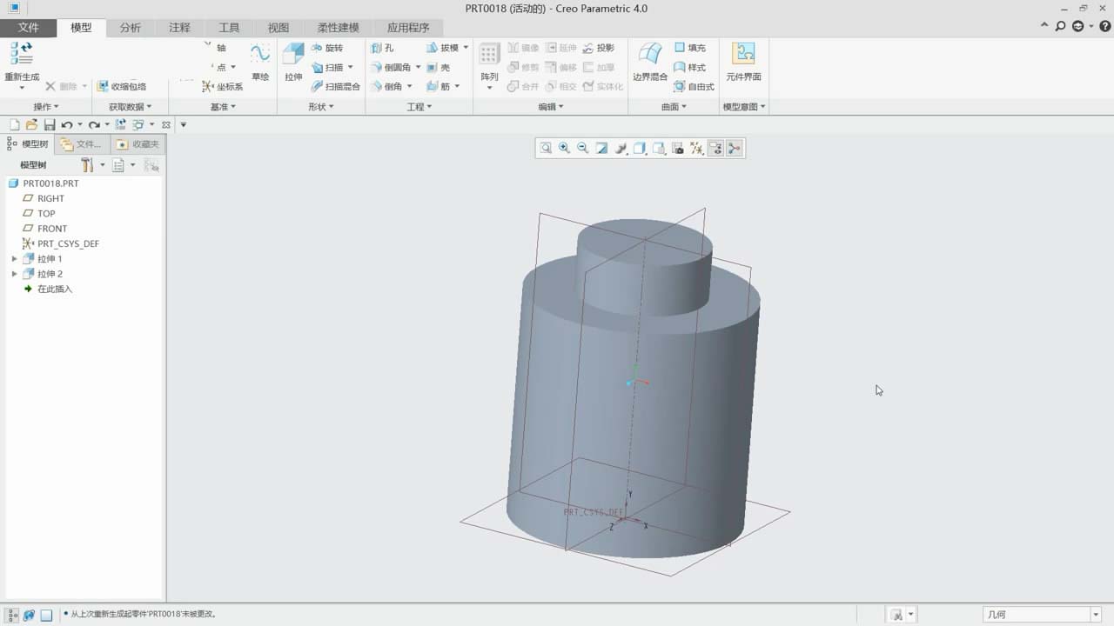Switch to the 收藏夹 panel tab
This screenshot has width=1114, height=626.
(138, 144)
